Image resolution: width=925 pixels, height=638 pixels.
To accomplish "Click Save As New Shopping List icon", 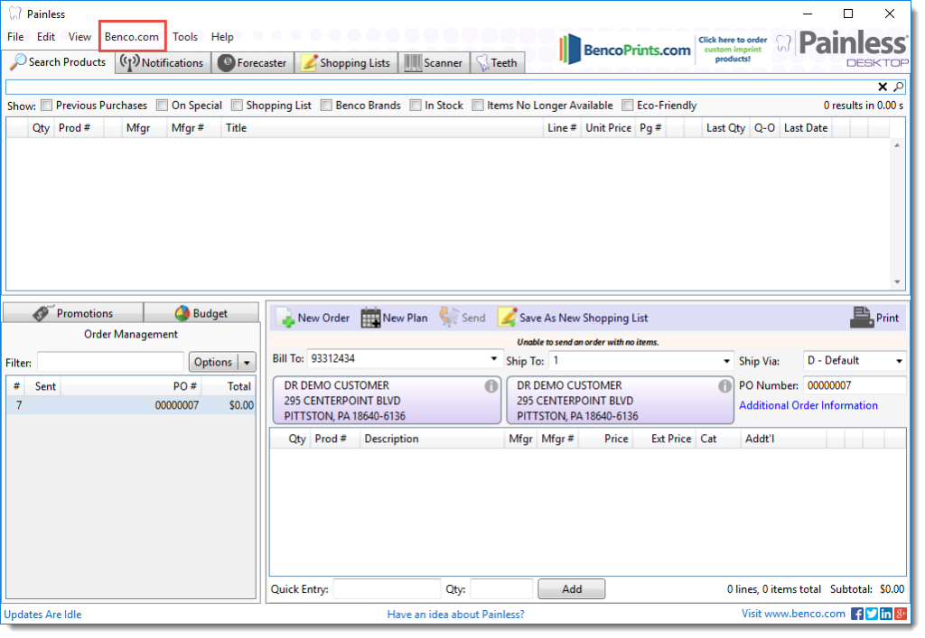I will click(x=507, y=318).
